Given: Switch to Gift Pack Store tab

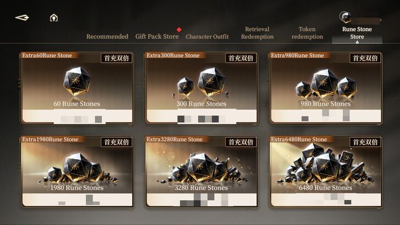Looking at the screenshot, I should (157, 36).
